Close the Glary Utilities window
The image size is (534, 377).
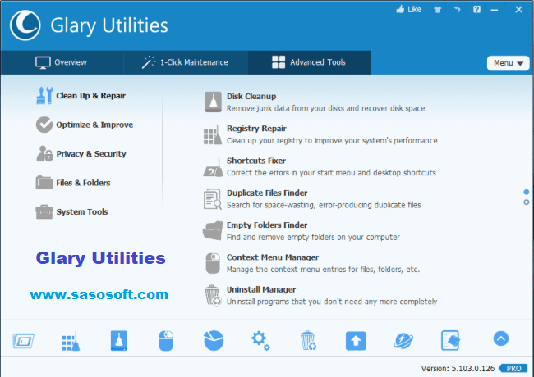[518, 10]
